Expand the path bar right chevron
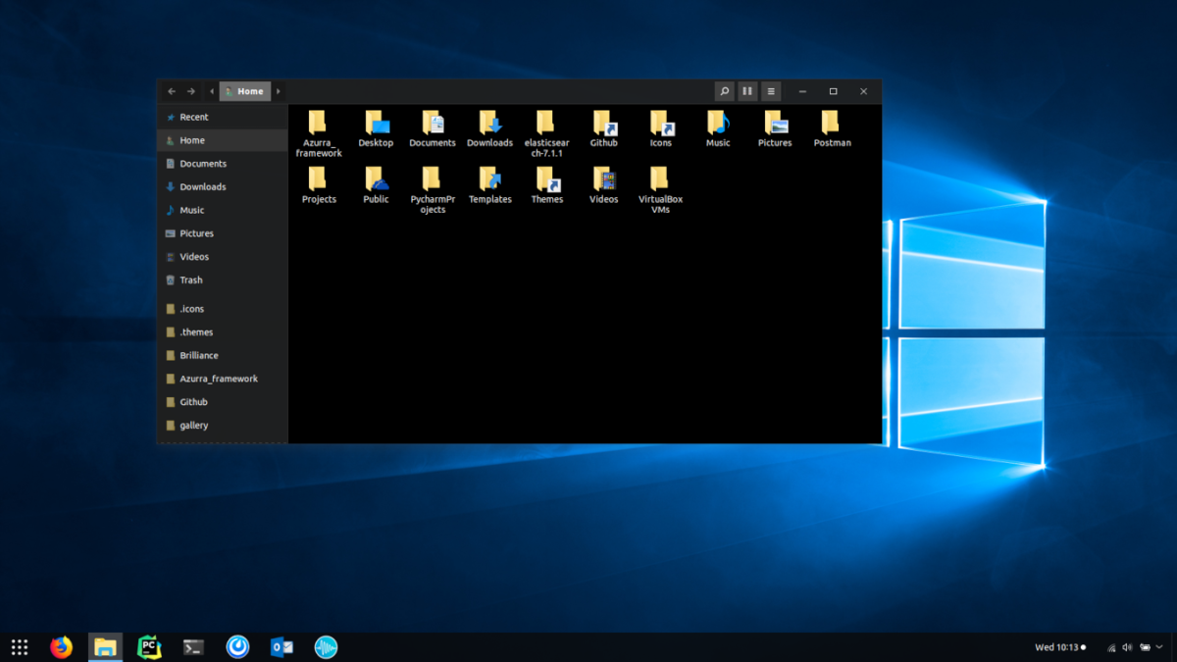 pos(279,91)
